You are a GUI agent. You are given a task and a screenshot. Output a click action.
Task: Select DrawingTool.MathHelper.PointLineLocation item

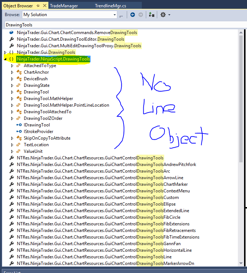pyautogui.click(x=66, y=105)
